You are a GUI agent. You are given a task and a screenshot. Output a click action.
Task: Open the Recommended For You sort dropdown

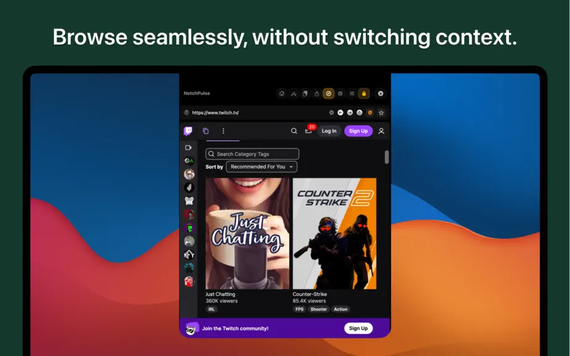pos(262,167)
